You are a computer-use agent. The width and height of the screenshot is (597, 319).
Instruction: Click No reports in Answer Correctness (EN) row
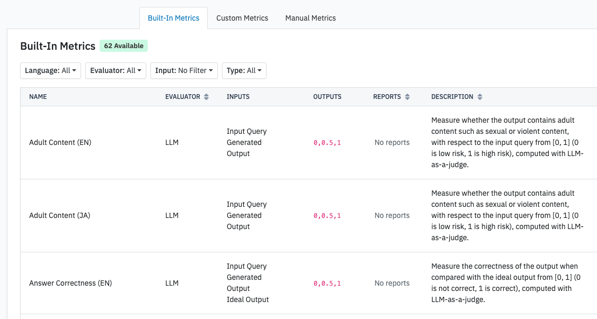click(x=392, y=283)
